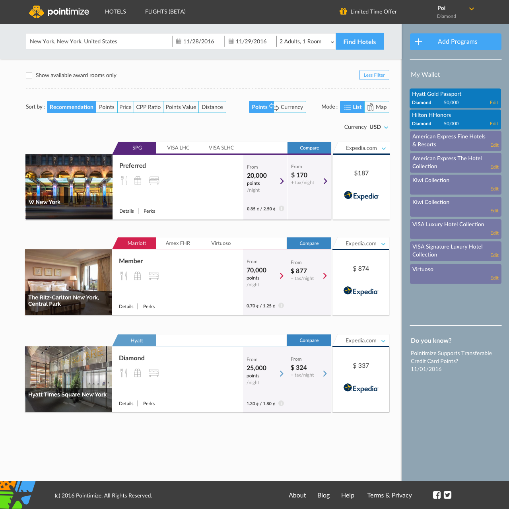Expand user profile chevron beside Poi
The width and height of the screenshot is (509, 509).
(x=472, y=9)
